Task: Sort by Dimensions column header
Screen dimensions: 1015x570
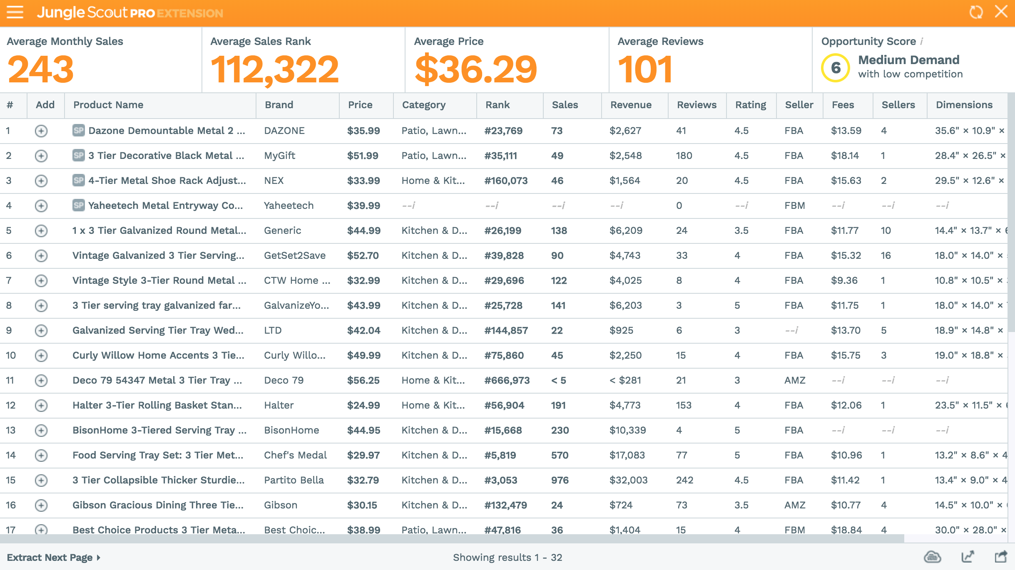Action: [x=964, y=105]
